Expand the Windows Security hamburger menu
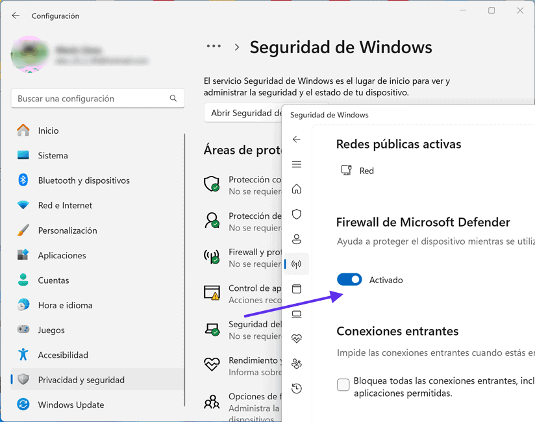The width and height of the screenshot is (535, 422). [297, 164]
